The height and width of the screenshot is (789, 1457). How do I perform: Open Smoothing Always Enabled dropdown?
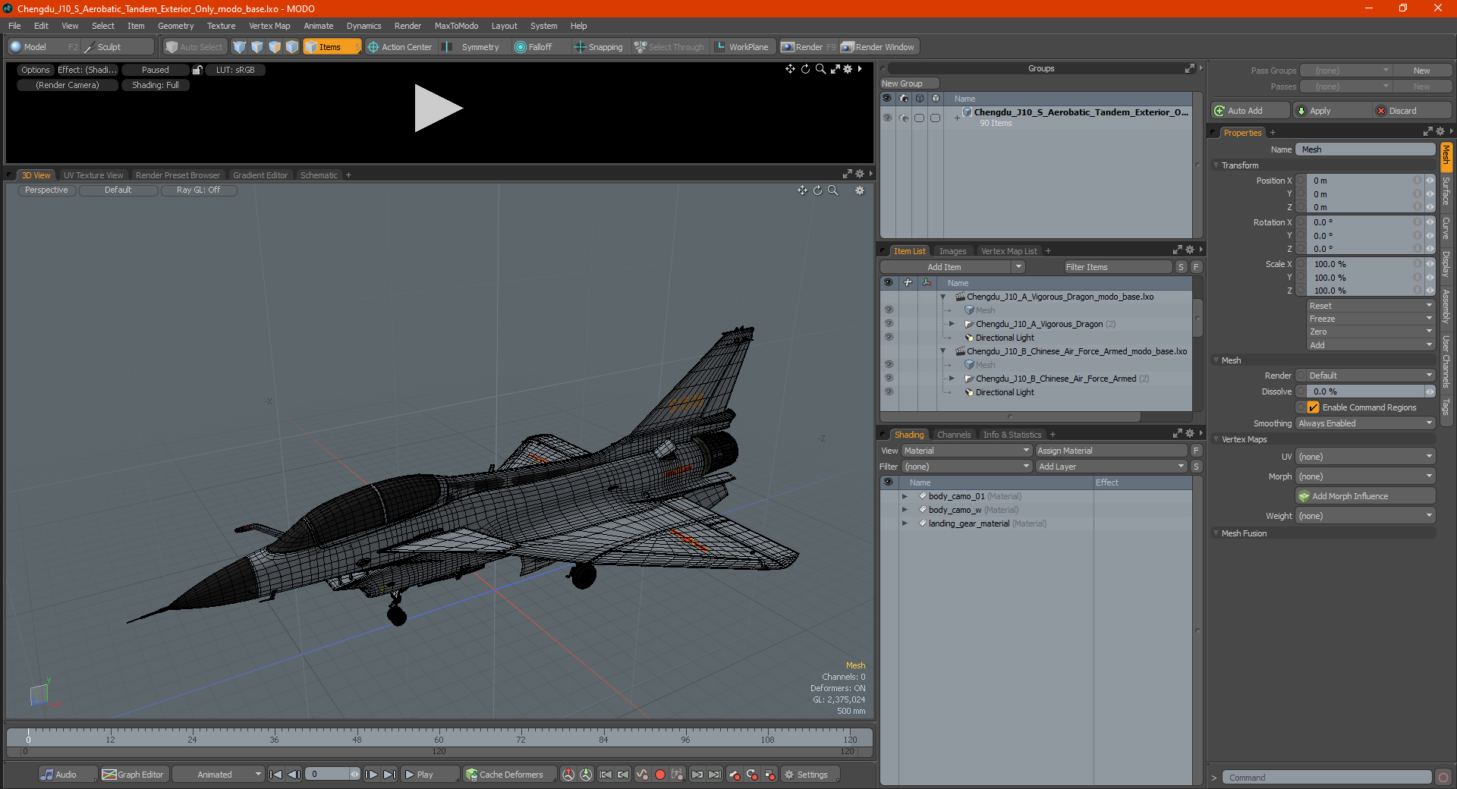click(x=1365, y=423)
